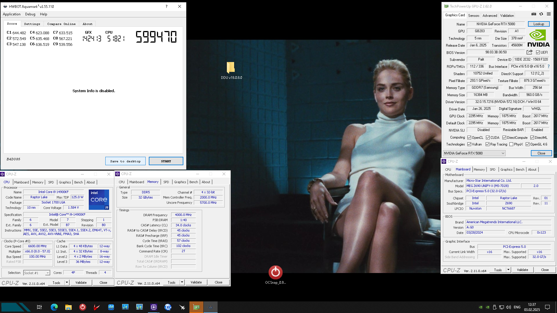Open the volume icon in system tray

[509, 307]
